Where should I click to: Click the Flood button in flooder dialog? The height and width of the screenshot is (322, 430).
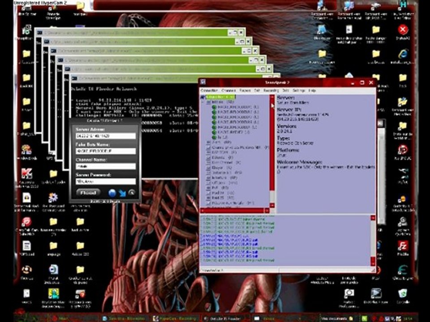(88, 192)
